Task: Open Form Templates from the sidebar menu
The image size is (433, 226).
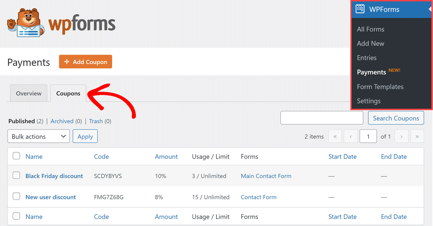Action: pos(380,86)
